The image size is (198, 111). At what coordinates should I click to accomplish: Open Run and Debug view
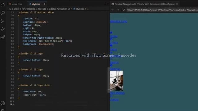coord(3,29)
